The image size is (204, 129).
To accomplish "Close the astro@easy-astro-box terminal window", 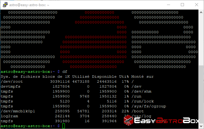I will click(x=196, y=5).
